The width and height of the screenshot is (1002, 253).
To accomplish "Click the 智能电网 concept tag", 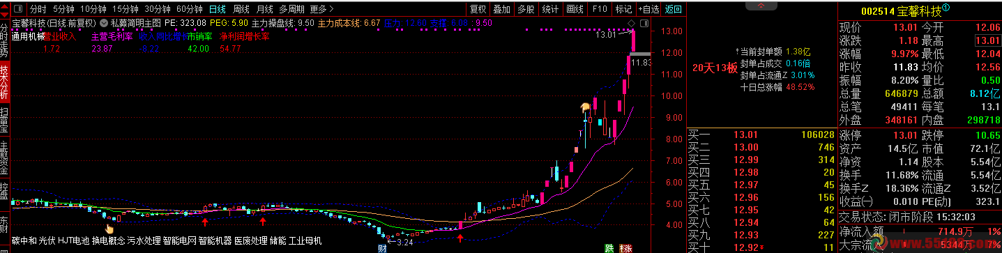I will 179,240.
